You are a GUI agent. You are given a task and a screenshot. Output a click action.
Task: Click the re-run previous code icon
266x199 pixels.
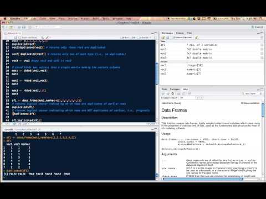click(x=134, y=38)
